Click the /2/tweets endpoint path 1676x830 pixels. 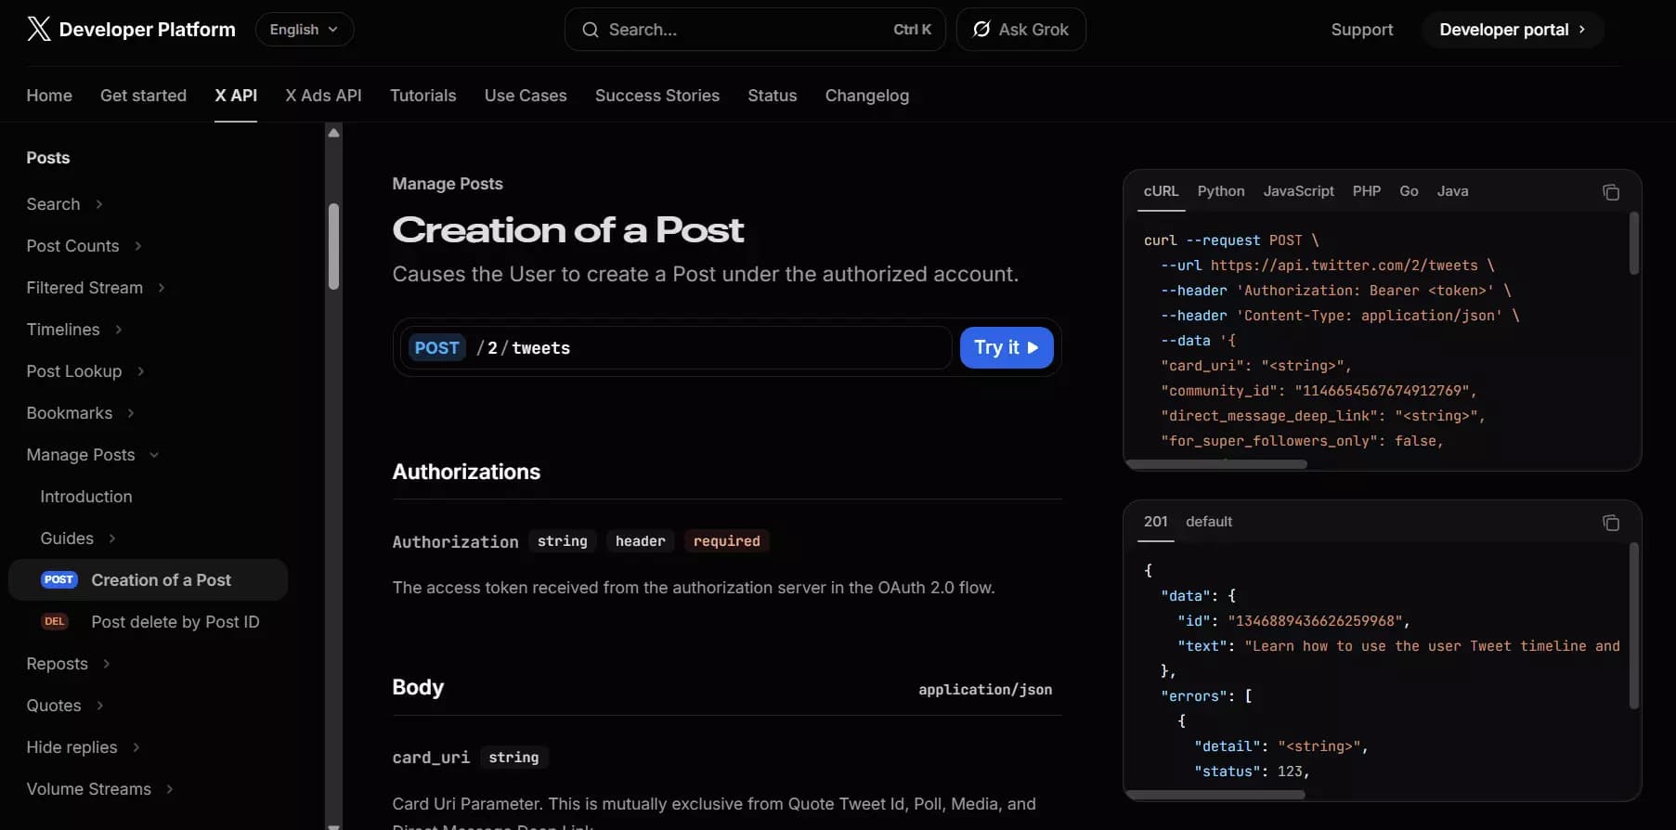point(524,348)
